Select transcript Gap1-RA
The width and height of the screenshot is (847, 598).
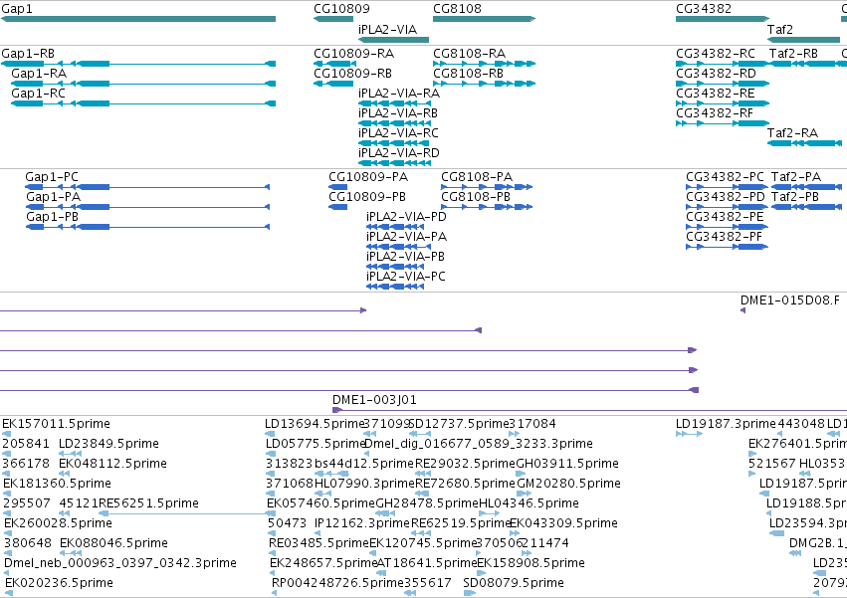click(143, 84)
